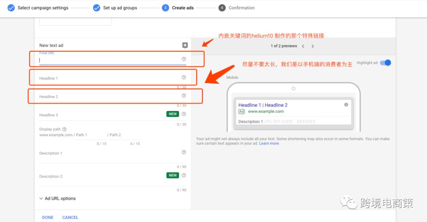
Task: Click the Path 1 input field
Action: (91, 135)
